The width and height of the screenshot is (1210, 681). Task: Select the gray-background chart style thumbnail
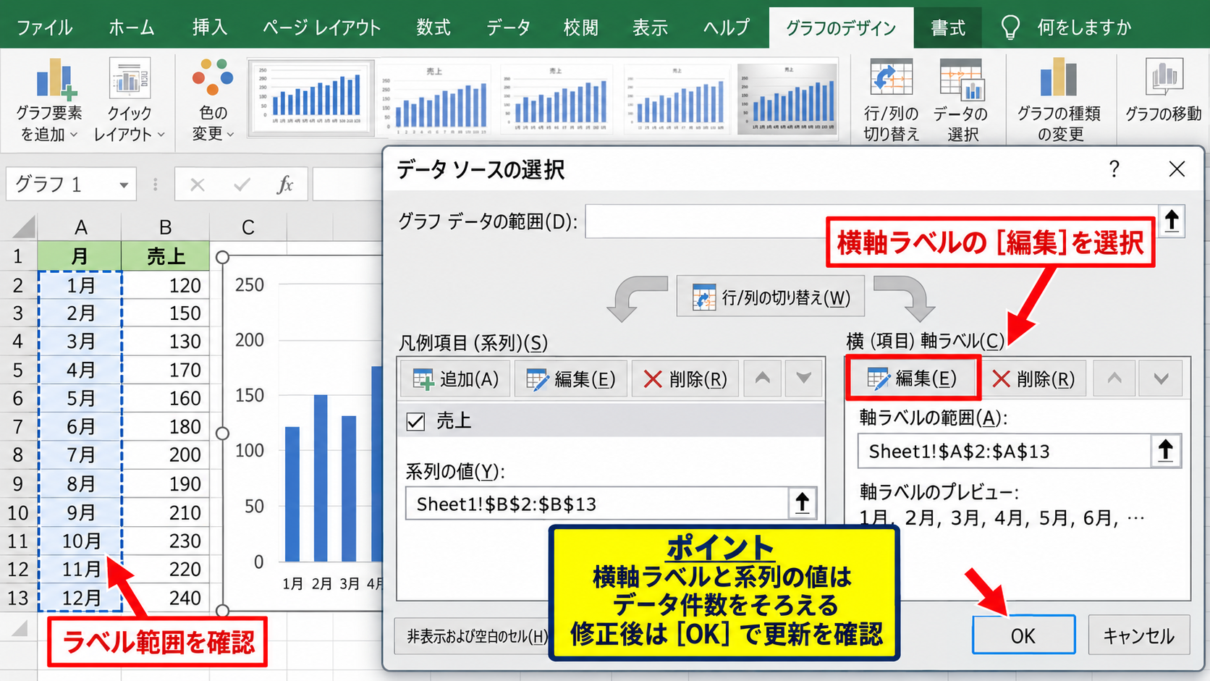787,98
